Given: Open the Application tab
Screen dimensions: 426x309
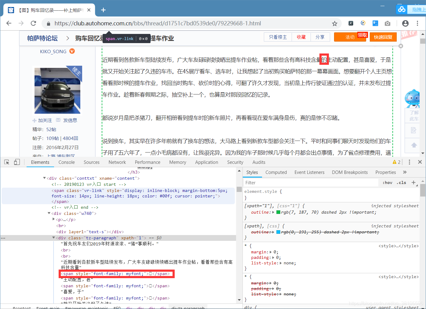Looking at the screenshot, I should tap(207, 162).
